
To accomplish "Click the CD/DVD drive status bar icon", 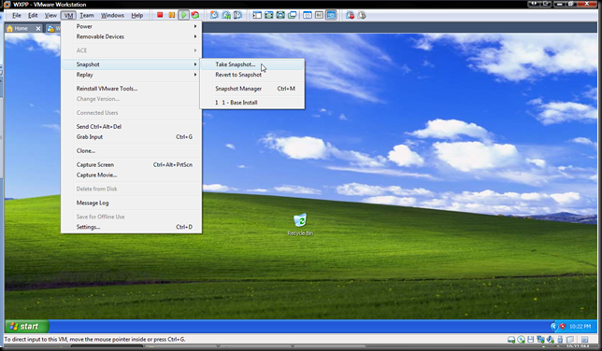I will click(521, 340).
